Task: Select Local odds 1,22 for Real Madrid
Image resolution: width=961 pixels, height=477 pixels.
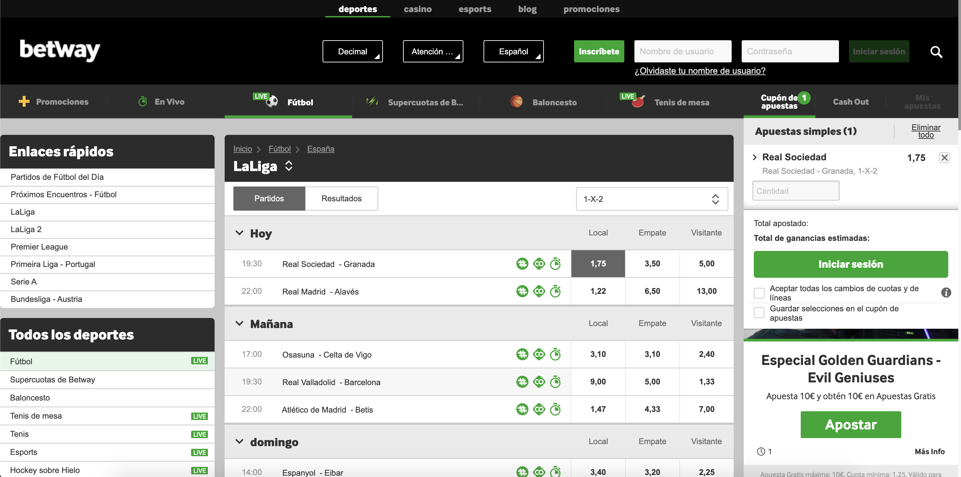Action: click(598, 291)
